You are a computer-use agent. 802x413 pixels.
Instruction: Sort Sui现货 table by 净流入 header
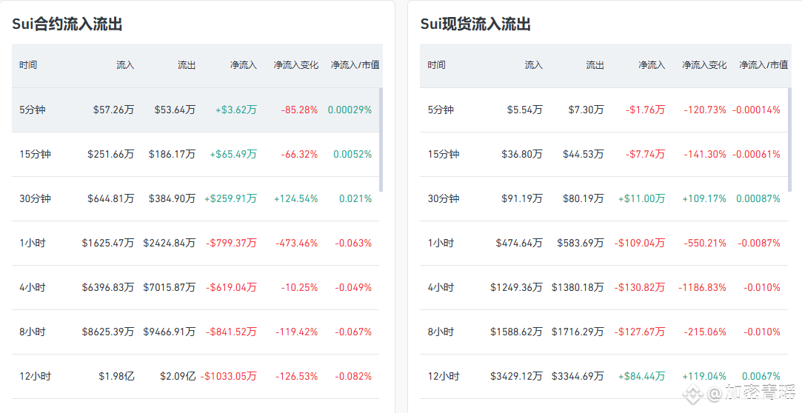(x=652, y=65)
